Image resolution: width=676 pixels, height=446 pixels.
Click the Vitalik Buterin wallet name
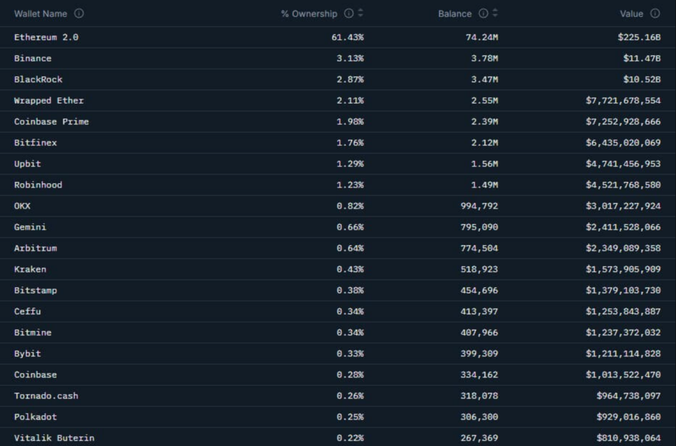(x=54, y=438)
